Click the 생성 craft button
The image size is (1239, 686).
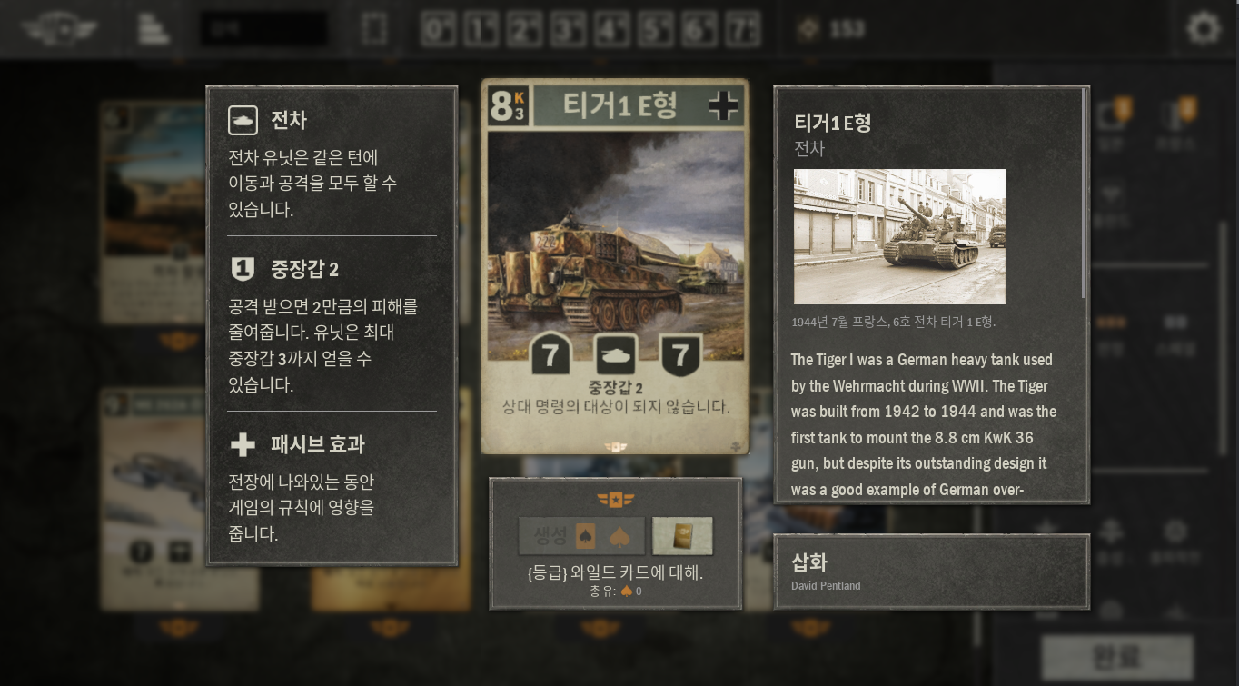coord(581,536)
